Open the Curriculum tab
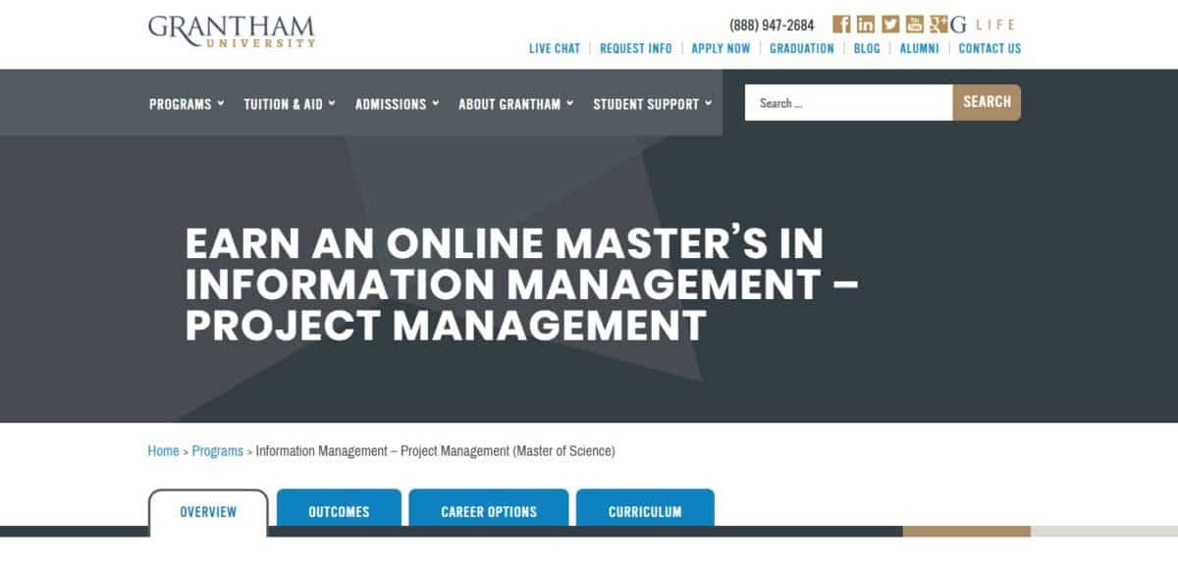This screenshot has height=562, width=1178. point(645,511)
